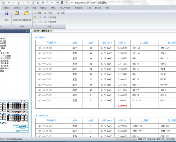Click the binoculars search icon
The width and height of the screenshot is (176, 142).
(x=62, y=2)
